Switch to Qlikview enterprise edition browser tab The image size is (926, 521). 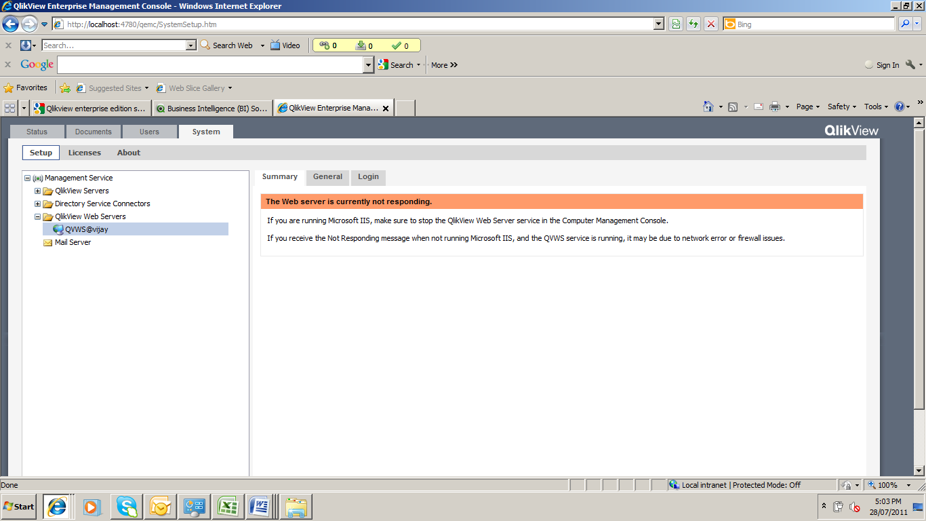(x=90, y=108)
